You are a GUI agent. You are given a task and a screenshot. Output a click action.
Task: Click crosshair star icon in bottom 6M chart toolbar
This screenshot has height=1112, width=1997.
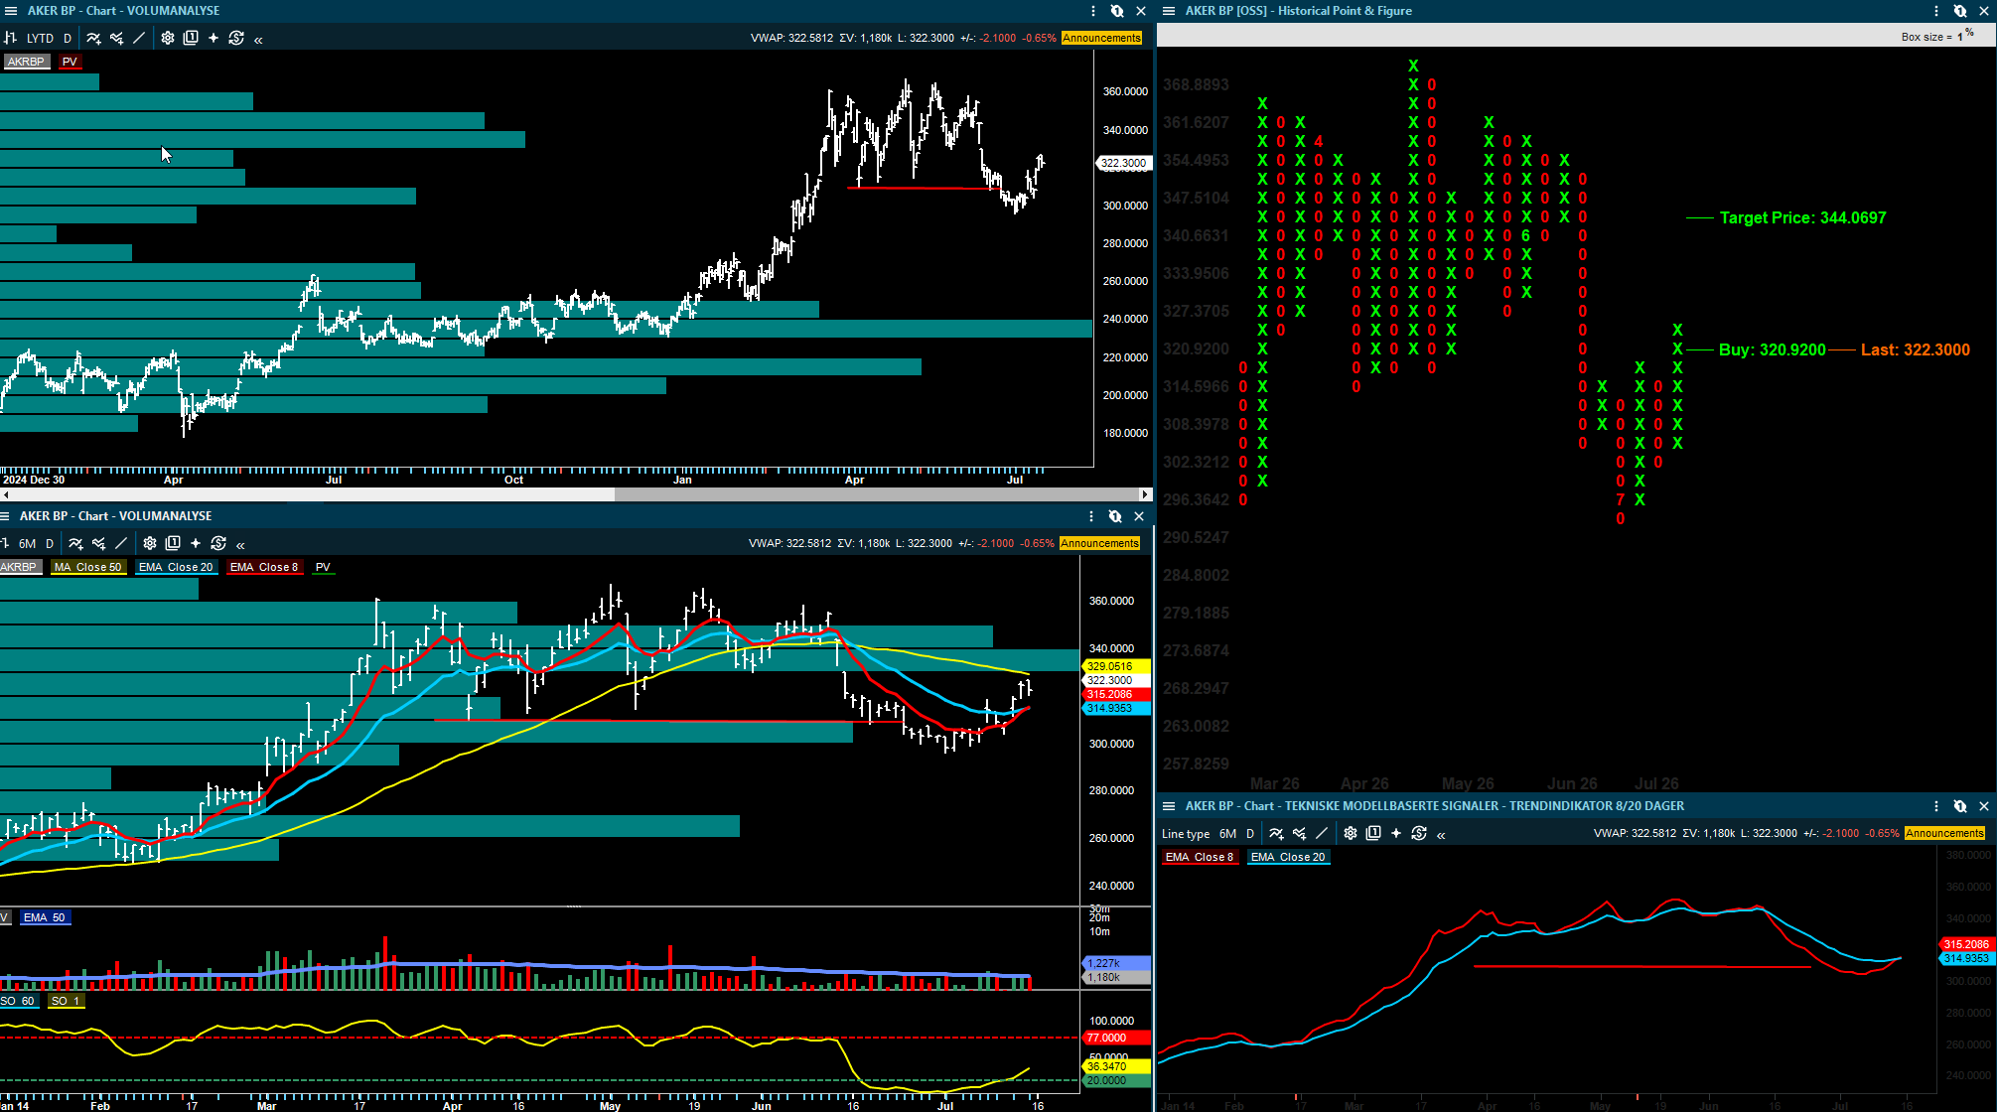point(196,543)
